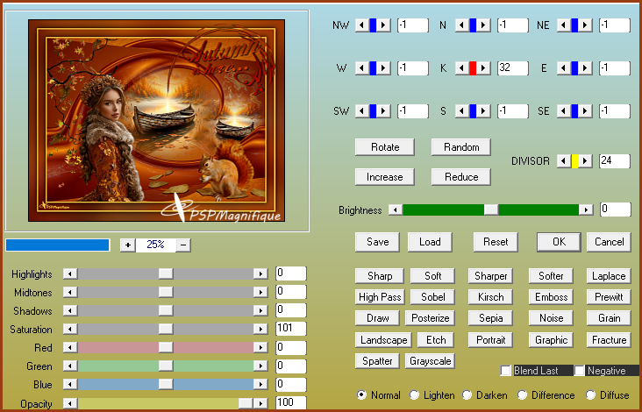
Task: Click the Random button
Action: 461,147
